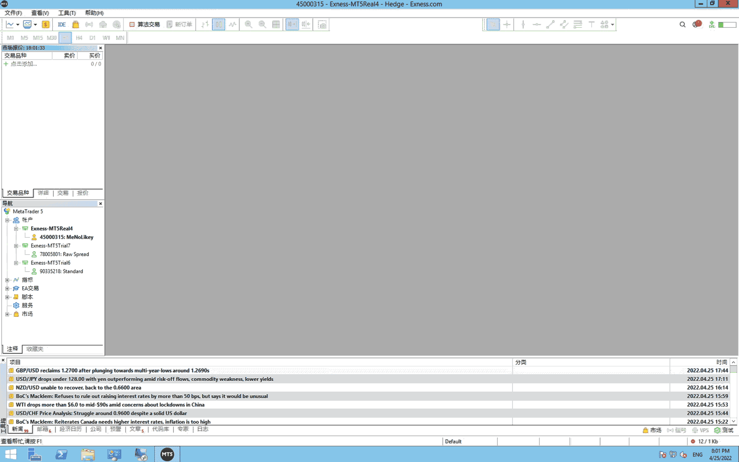Click the search magnifier icon

tap(682, 25)
